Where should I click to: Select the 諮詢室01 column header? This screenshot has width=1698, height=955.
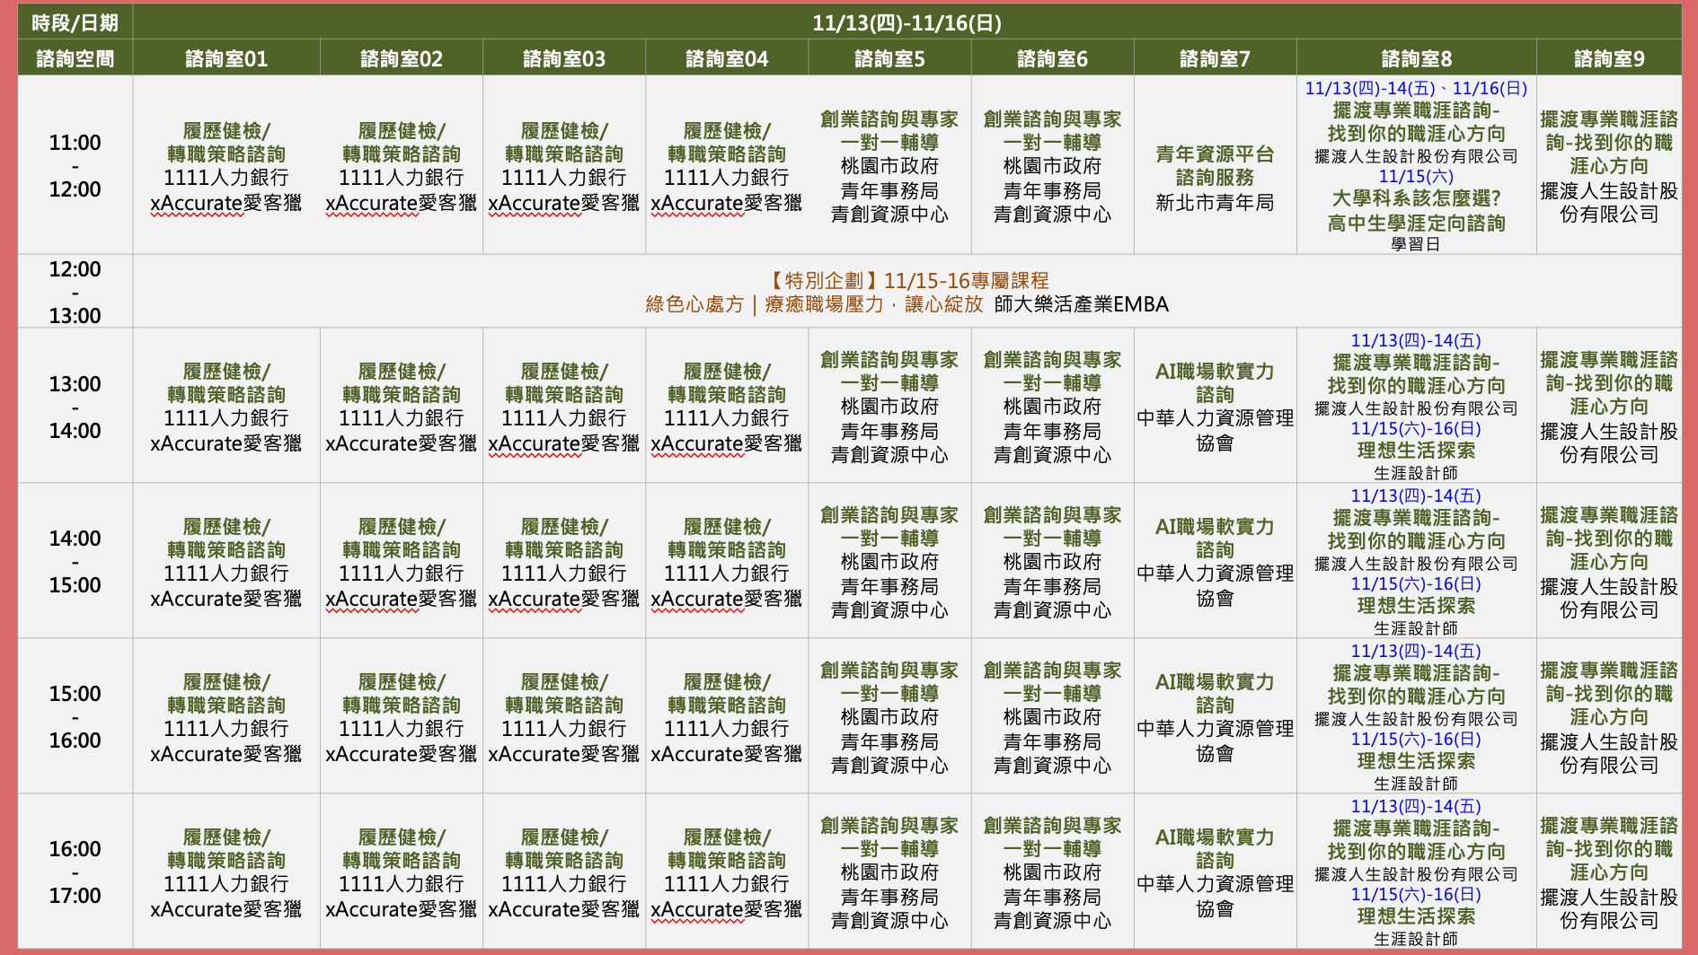226,59
